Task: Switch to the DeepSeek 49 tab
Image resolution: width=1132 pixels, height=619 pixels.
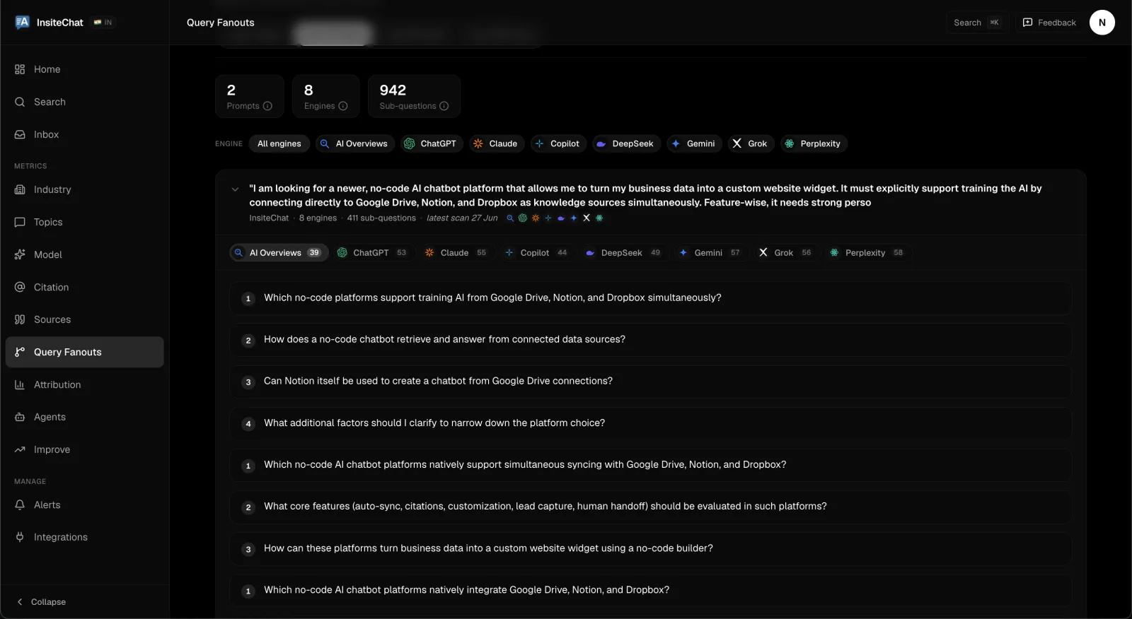Action: pyautogui.click(x=624, y=253)
